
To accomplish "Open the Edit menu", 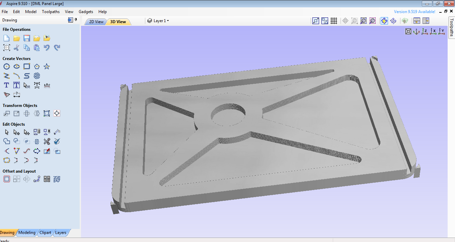I will tap(16, 12).
